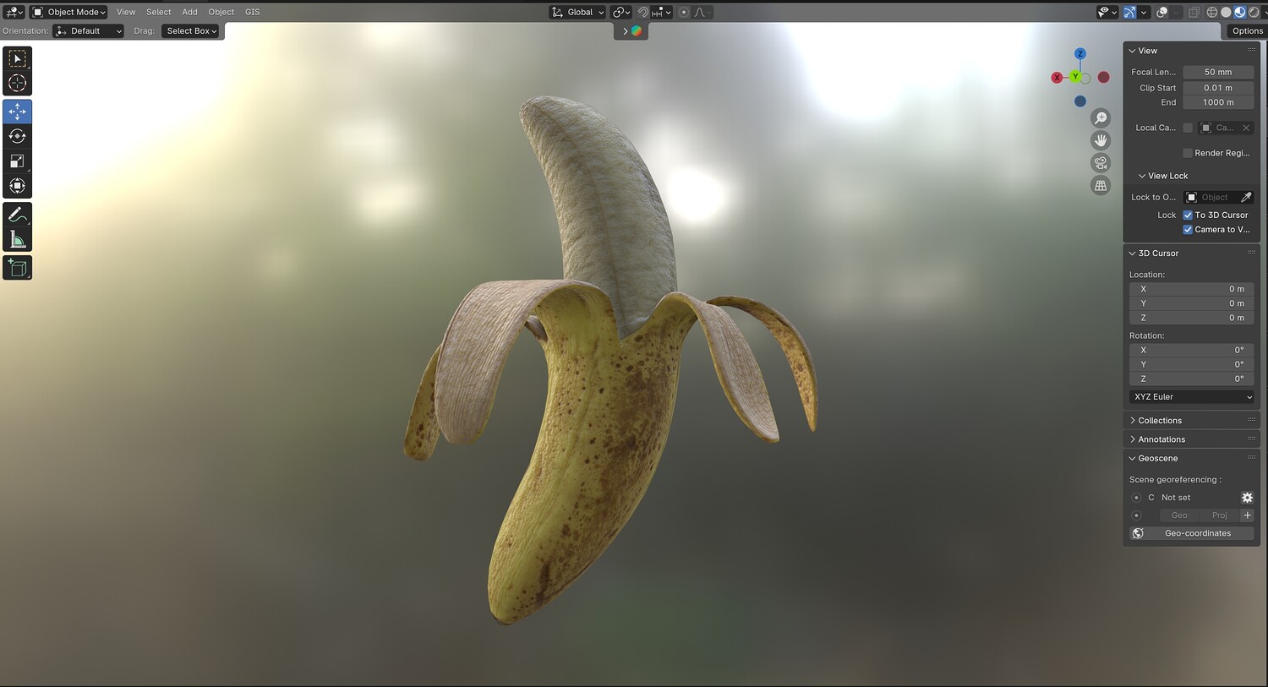Open the Global transform orientation dropdown
The height and width of the screenshot is (687, 1268).
(x=578, y=12)
